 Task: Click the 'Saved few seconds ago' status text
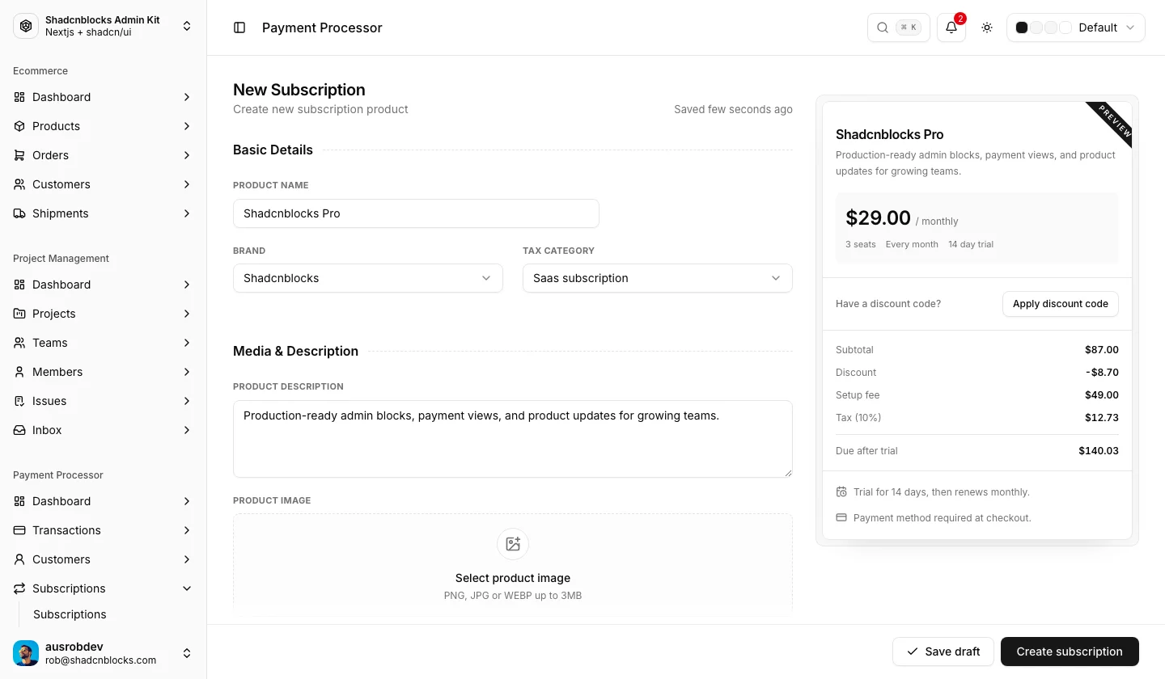tap(733, 109)
